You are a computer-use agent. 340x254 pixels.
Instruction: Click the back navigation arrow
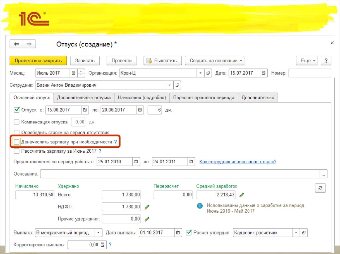click(x=17, y=44)
